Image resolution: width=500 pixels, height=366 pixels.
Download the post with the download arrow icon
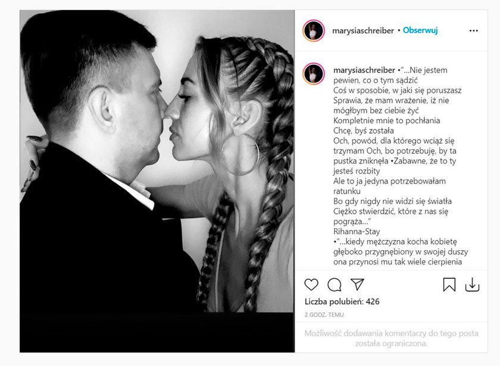tap(472, 285)
